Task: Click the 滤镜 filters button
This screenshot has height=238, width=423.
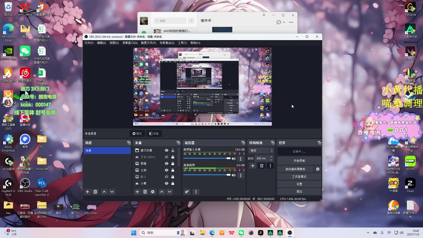Action: (x=154, y=134)
